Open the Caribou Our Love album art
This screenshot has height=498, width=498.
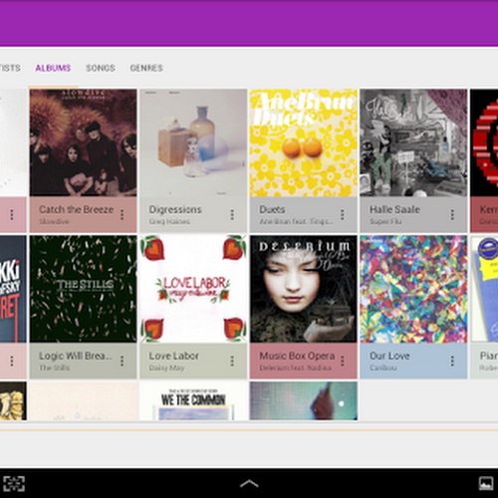pos(413,289)
